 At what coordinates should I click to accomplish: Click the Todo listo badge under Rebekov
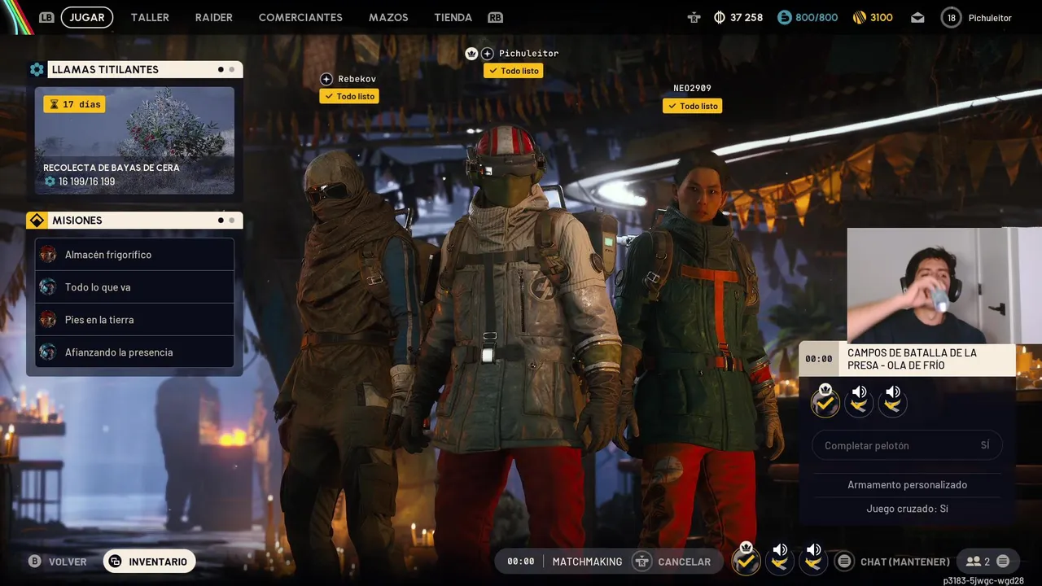tap(349, 96)
